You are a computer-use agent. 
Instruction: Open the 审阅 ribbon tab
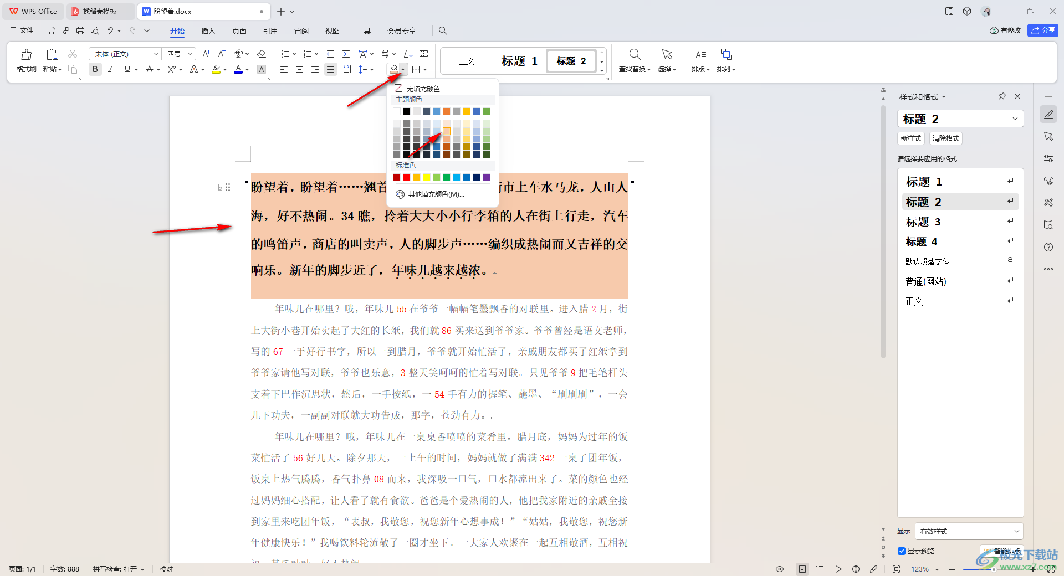click(x=301, y=31)
